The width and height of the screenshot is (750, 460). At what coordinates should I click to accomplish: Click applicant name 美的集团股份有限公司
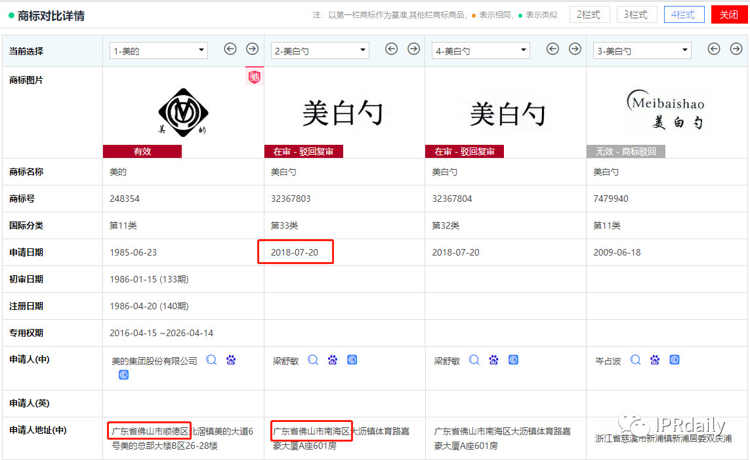[154, 361]
